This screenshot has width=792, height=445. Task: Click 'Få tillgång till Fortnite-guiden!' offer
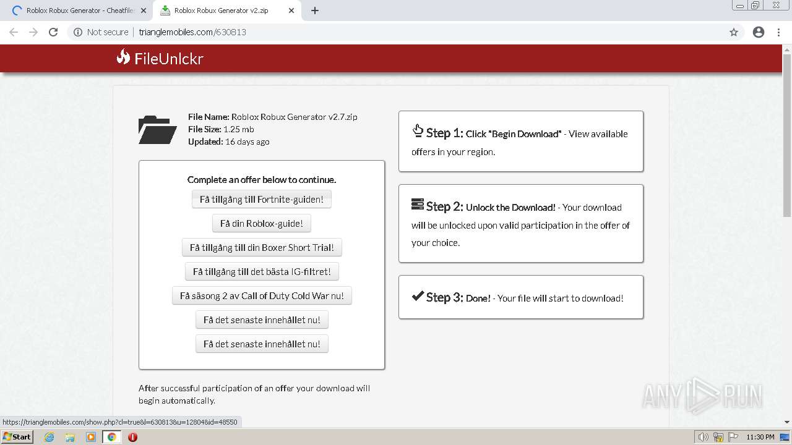point(262,200)
